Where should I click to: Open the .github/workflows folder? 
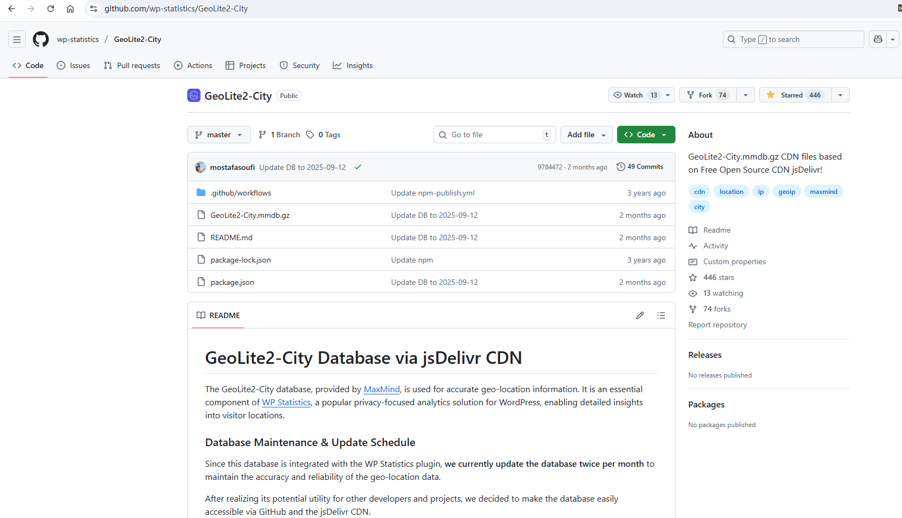point(241,193)
